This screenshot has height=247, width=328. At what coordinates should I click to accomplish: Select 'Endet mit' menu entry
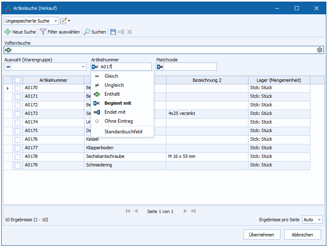tap(115, 112)
